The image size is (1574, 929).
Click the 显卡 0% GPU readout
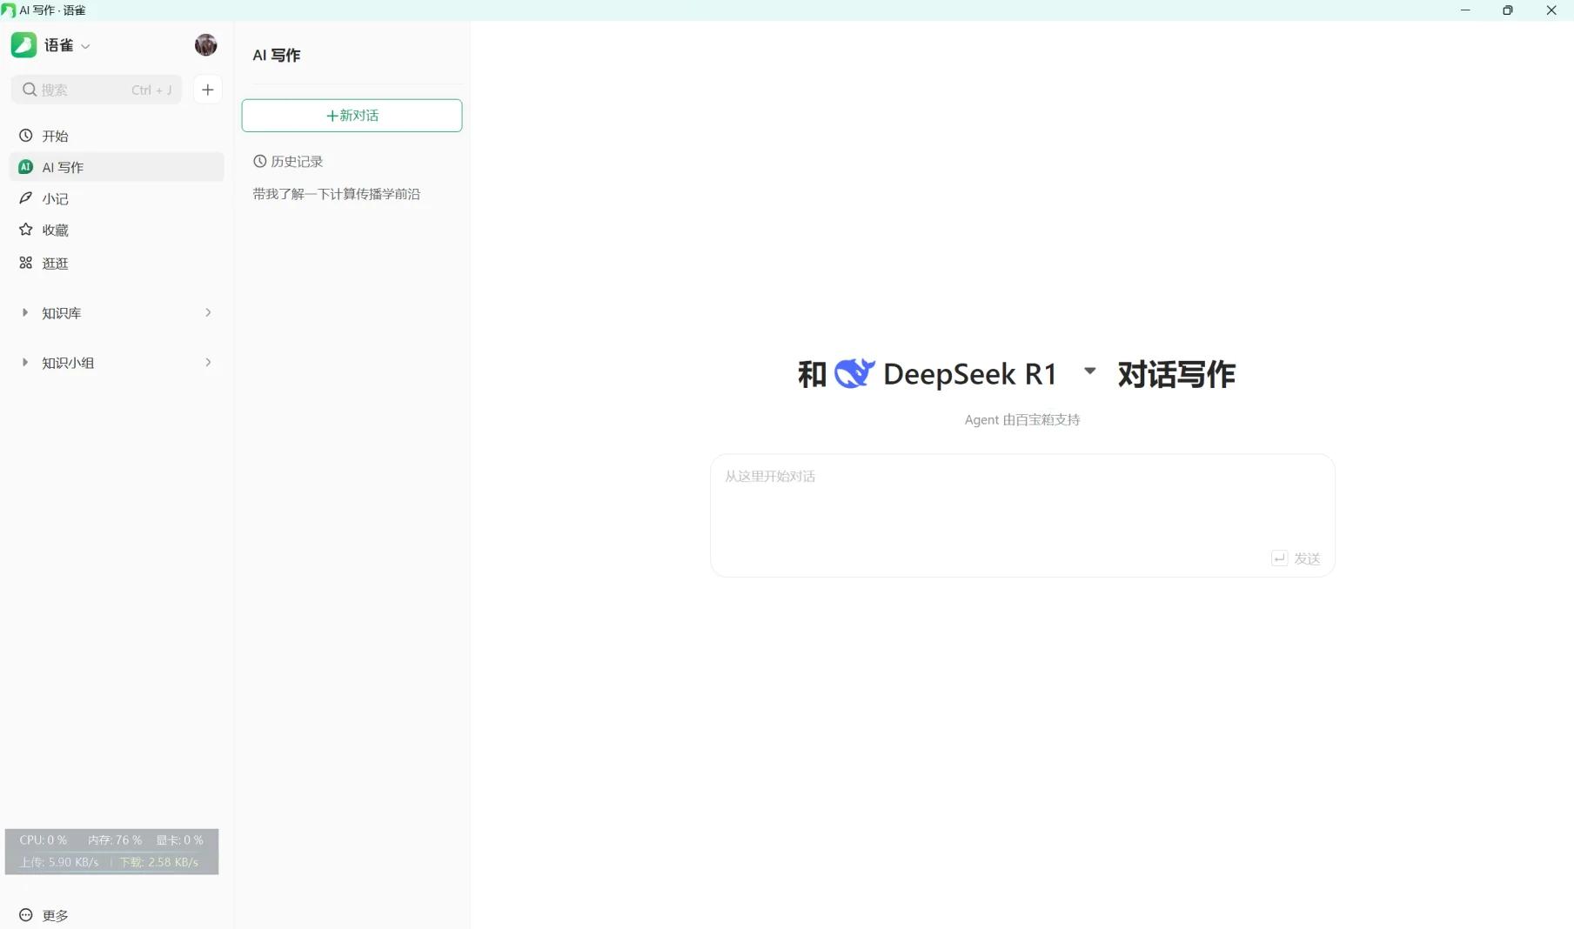tap(180, 840)
